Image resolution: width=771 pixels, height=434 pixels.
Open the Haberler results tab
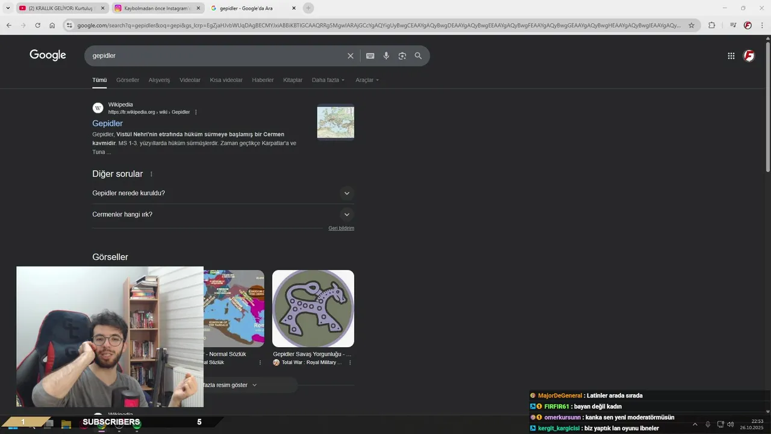pos(263,80)
